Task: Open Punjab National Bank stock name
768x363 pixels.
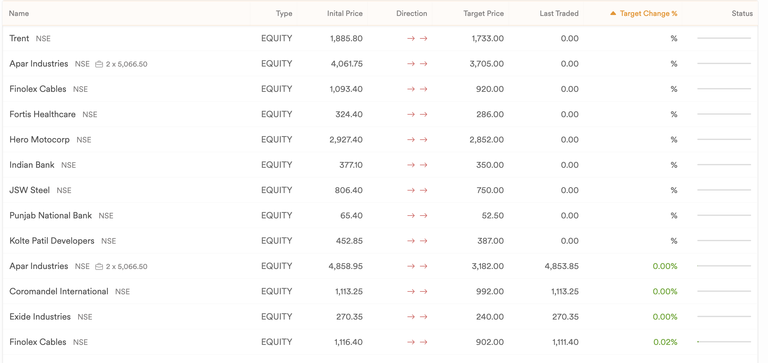Action: (51, 216)
